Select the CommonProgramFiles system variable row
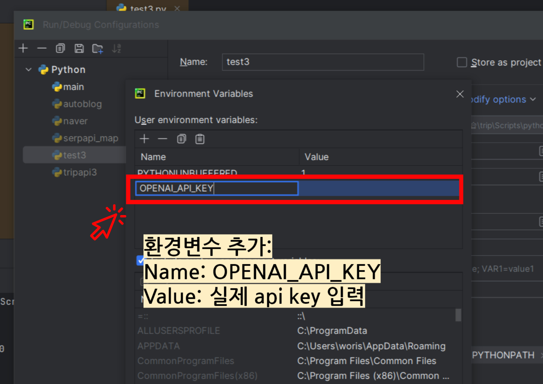 (296, 361)
